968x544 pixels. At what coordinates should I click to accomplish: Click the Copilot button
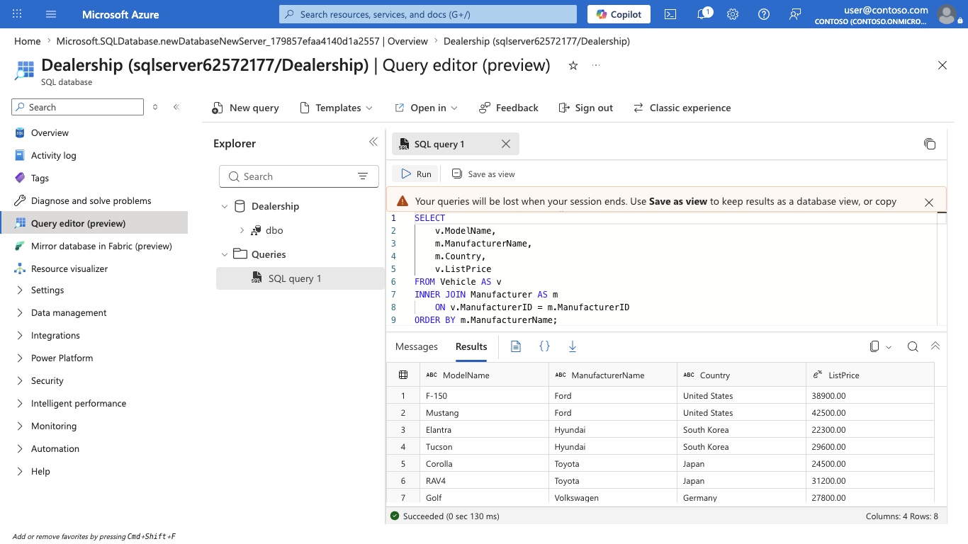[x=619, y=14]
